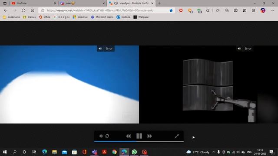
Task: Close the ViewSync tab
Action: pos(152,3)
